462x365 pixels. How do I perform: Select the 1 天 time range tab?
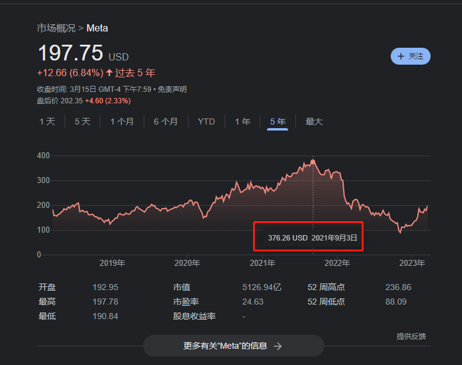pos(48,121)
